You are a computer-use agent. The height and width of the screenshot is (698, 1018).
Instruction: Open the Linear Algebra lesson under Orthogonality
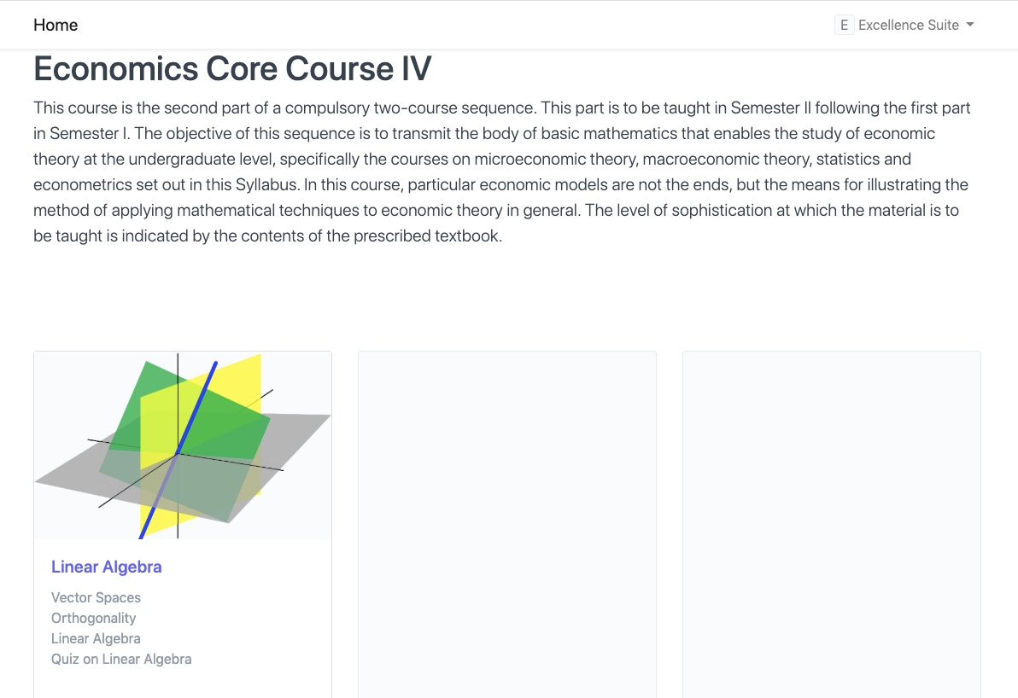96,638
